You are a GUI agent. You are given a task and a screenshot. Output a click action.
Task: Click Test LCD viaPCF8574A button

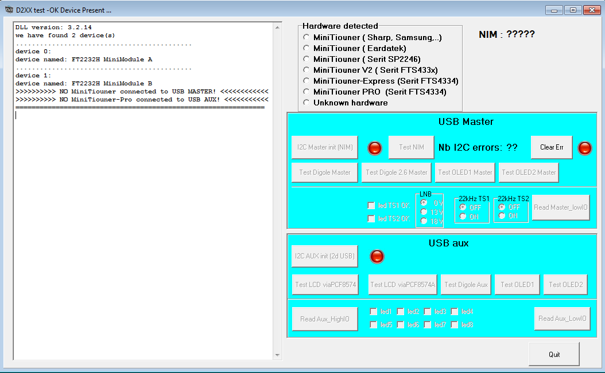coord(402,284)
